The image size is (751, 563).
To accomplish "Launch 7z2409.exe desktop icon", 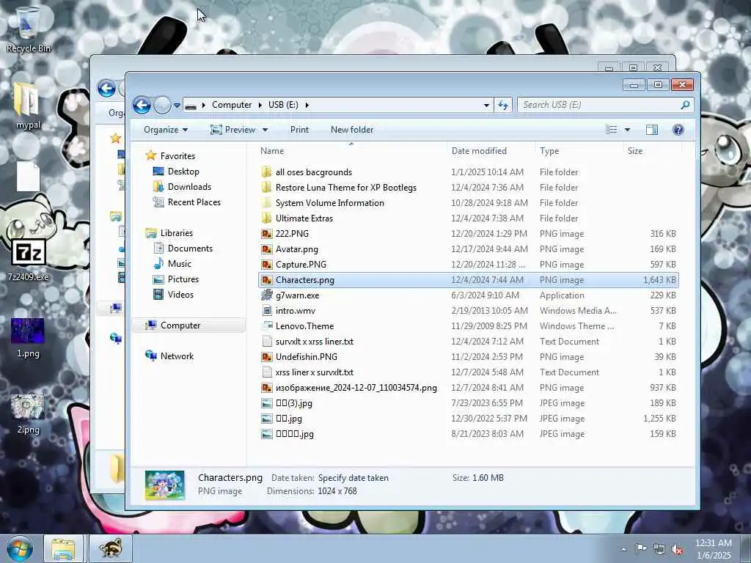I will click(28, 259).
